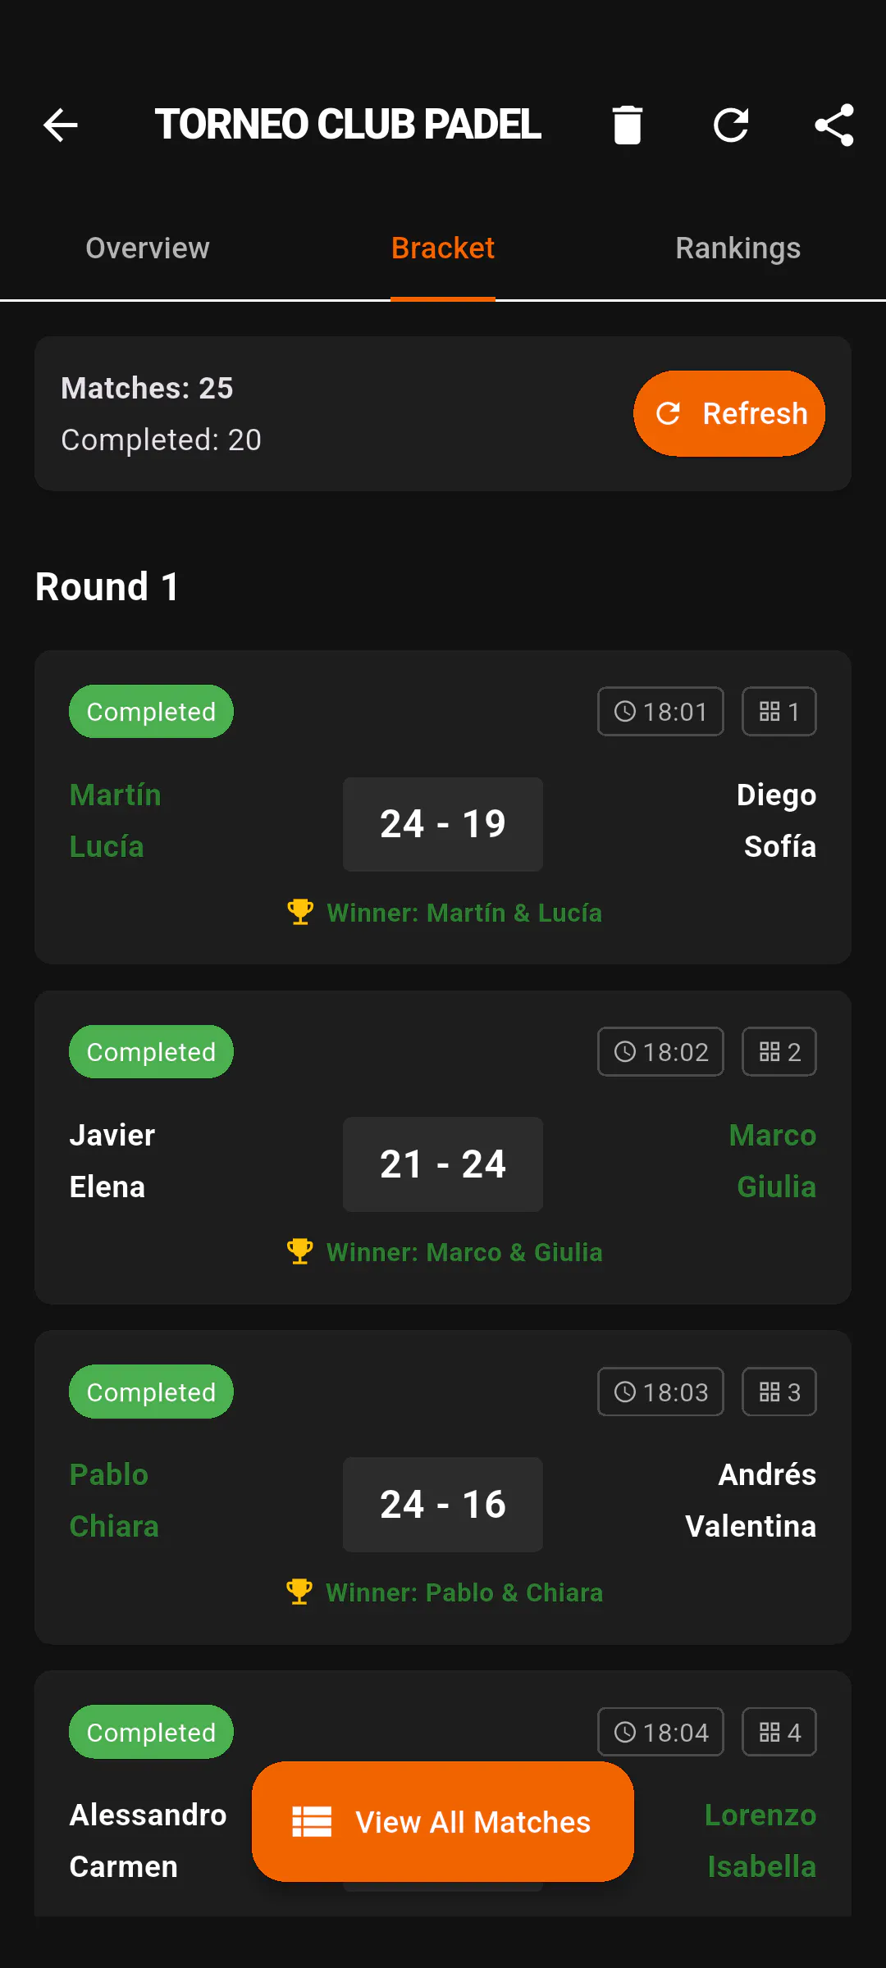
Task: Share tournament via share icon
Action: pyautogui.click(x=834, y=125)
